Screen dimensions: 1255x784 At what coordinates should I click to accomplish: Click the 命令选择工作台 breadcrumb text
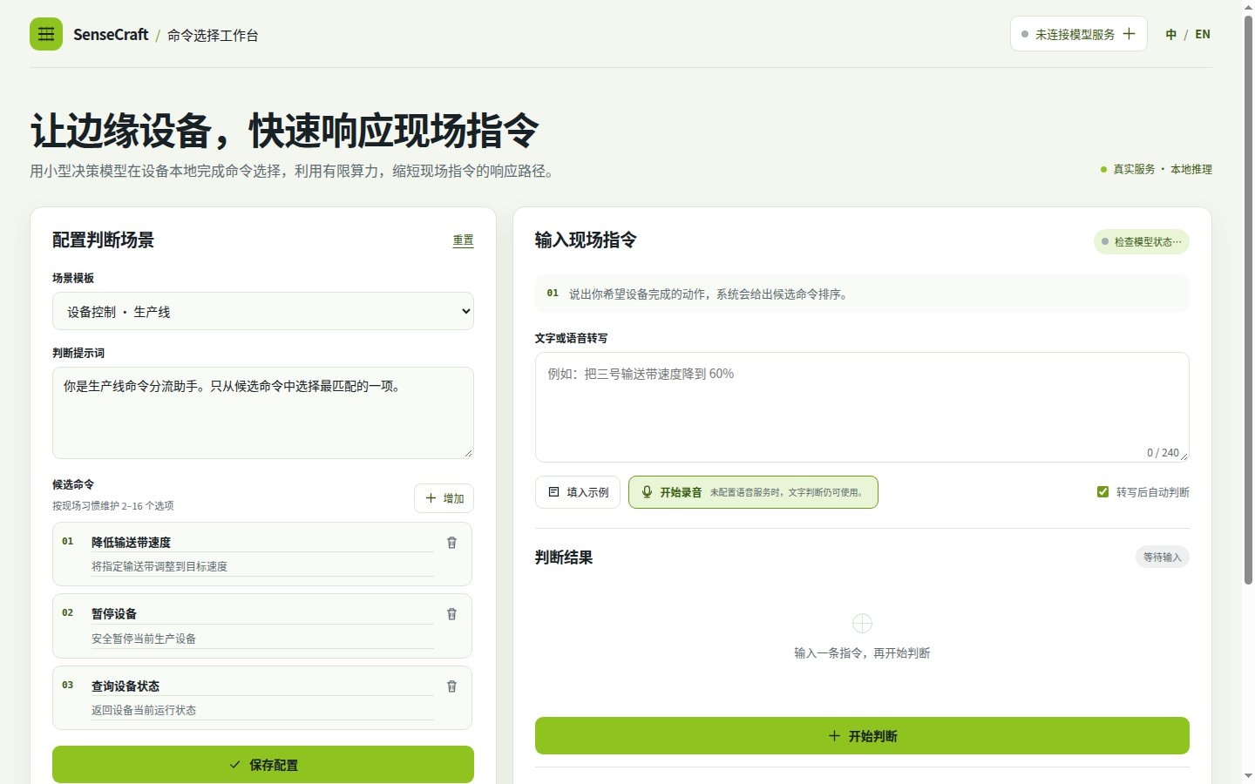pos(213,36)
